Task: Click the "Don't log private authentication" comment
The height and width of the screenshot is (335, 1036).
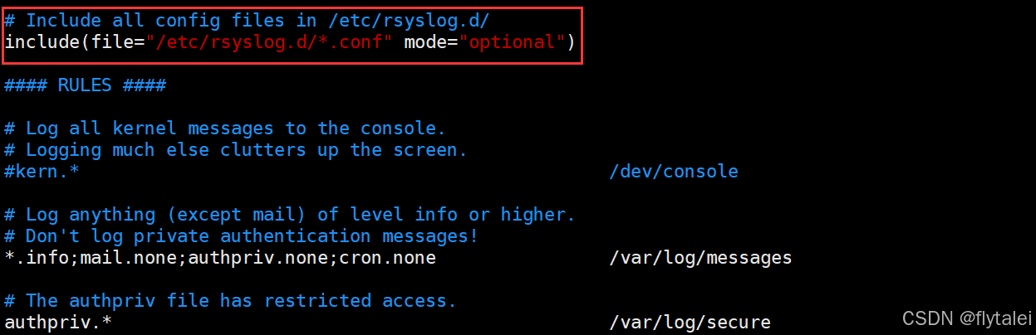Action: pos(242,235)
